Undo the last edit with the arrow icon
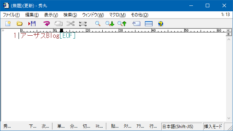The width and height of the screenshot is (233, 131). pyautogui.click(x=47, y=24)
